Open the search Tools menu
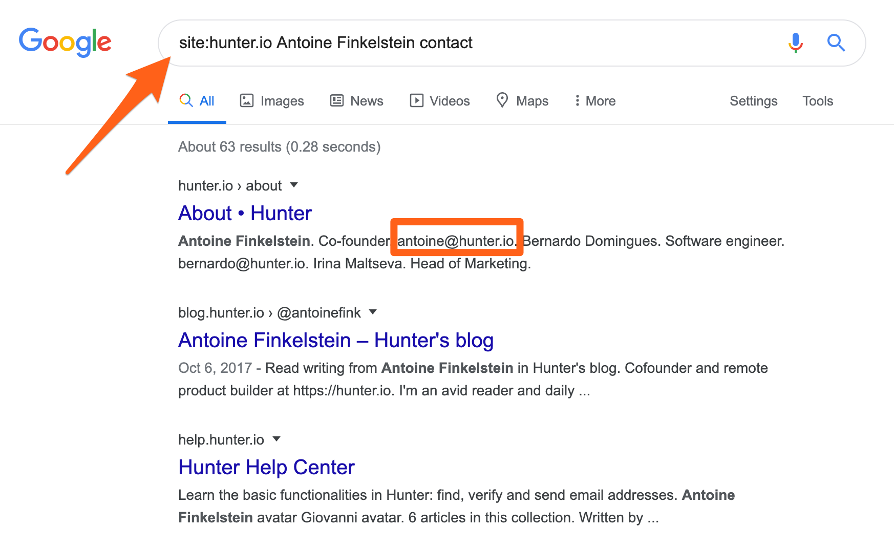 (818, 101)
